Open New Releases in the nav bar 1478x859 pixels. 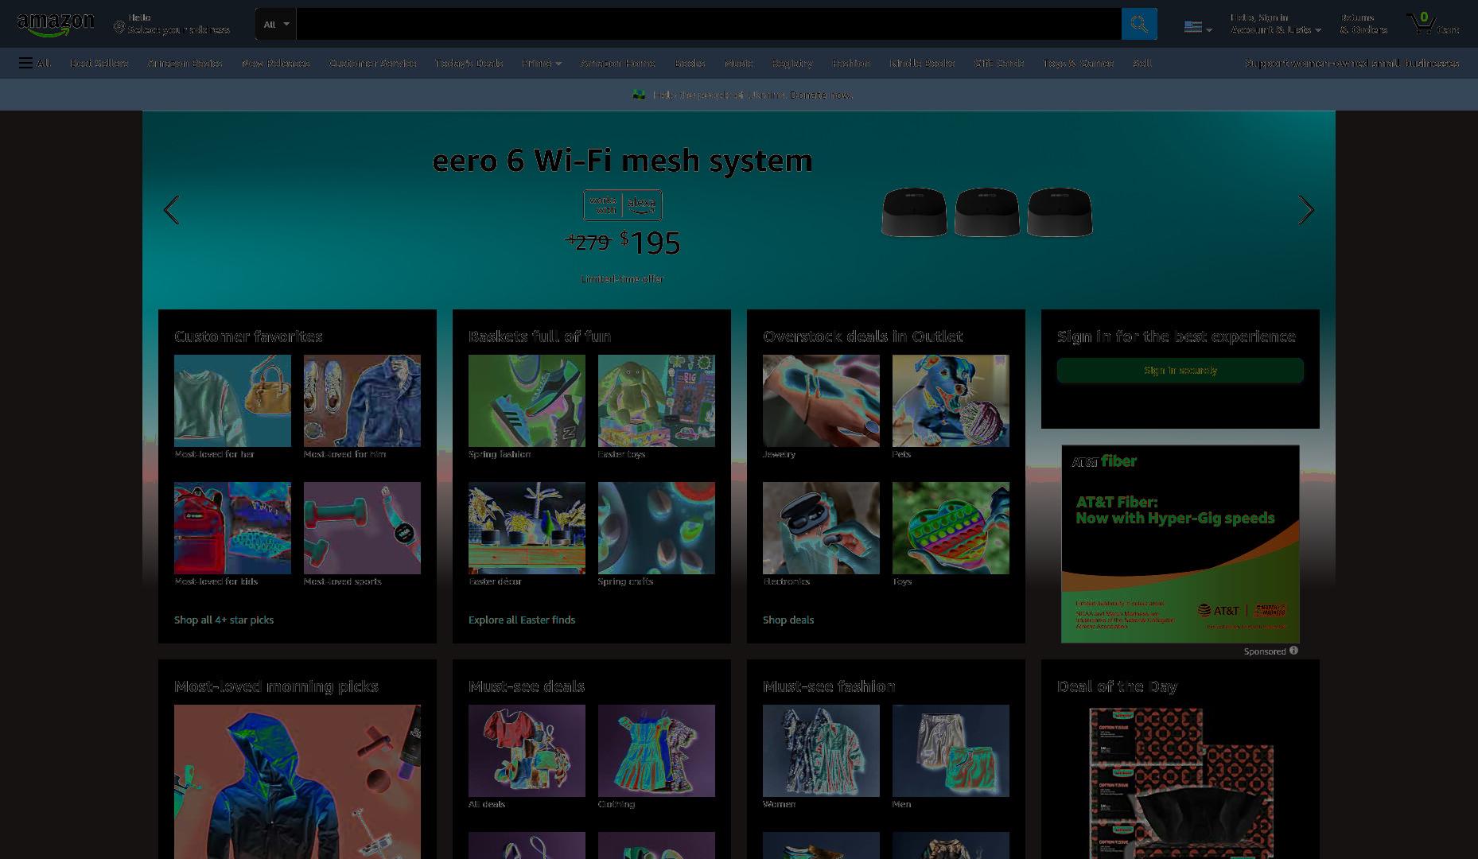[x=275, y=63]
